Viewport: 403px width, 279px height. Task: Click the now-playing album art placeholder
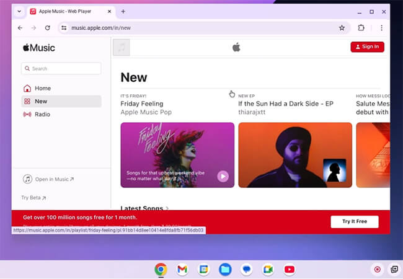(x=122, y=47)
